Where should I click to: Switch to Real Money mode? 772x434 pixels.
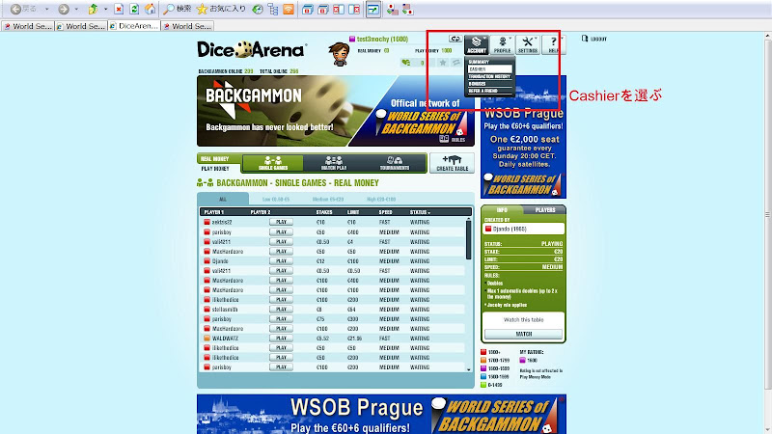point(214,159)
